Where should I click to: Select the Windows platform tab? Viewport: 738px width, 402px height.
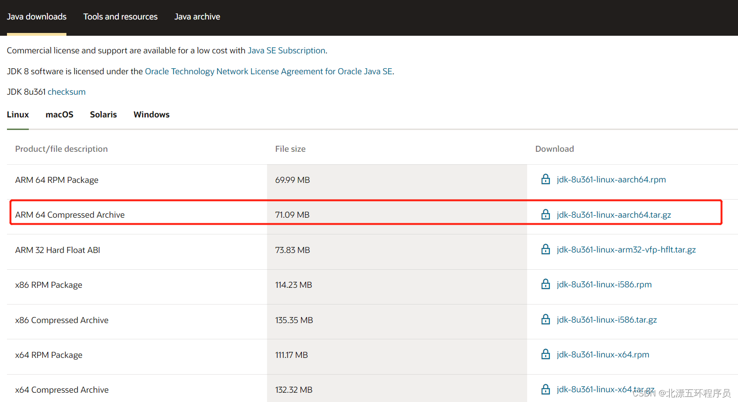151,115
